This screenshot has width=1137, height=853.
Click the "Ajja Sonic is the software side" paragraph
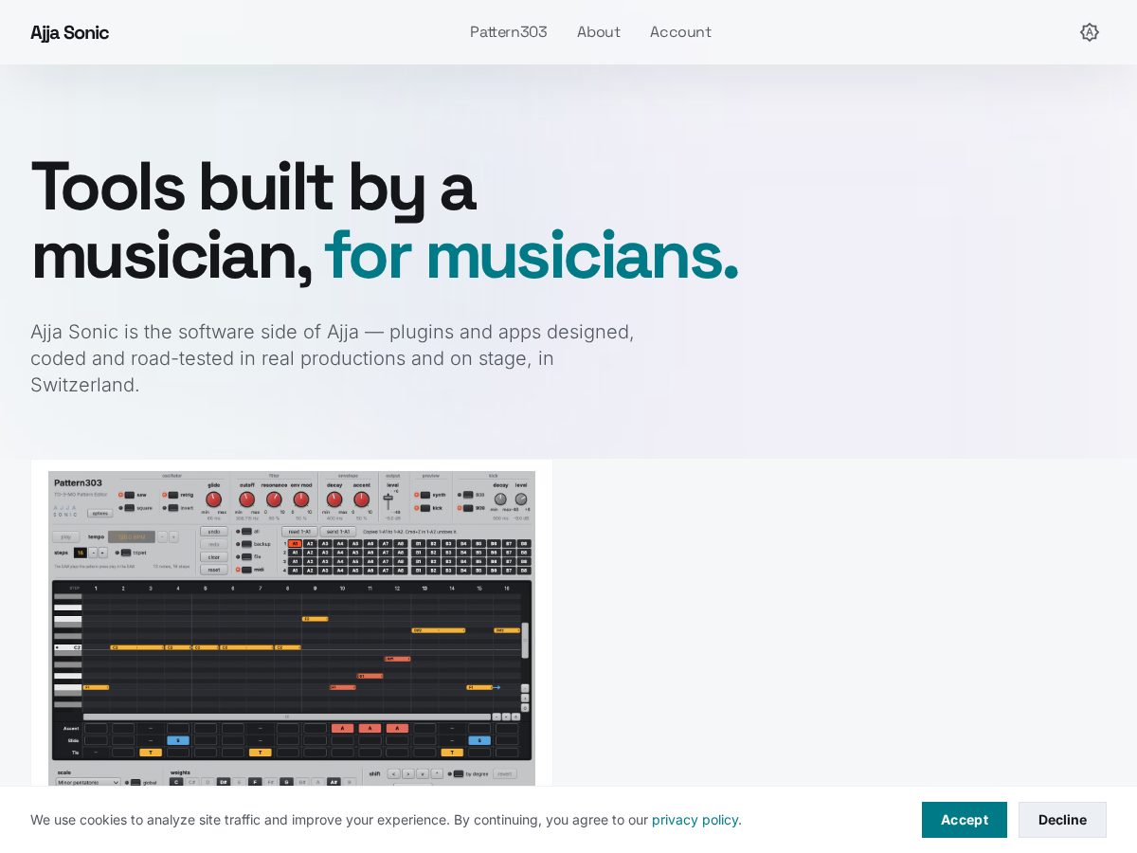(333, 358)
